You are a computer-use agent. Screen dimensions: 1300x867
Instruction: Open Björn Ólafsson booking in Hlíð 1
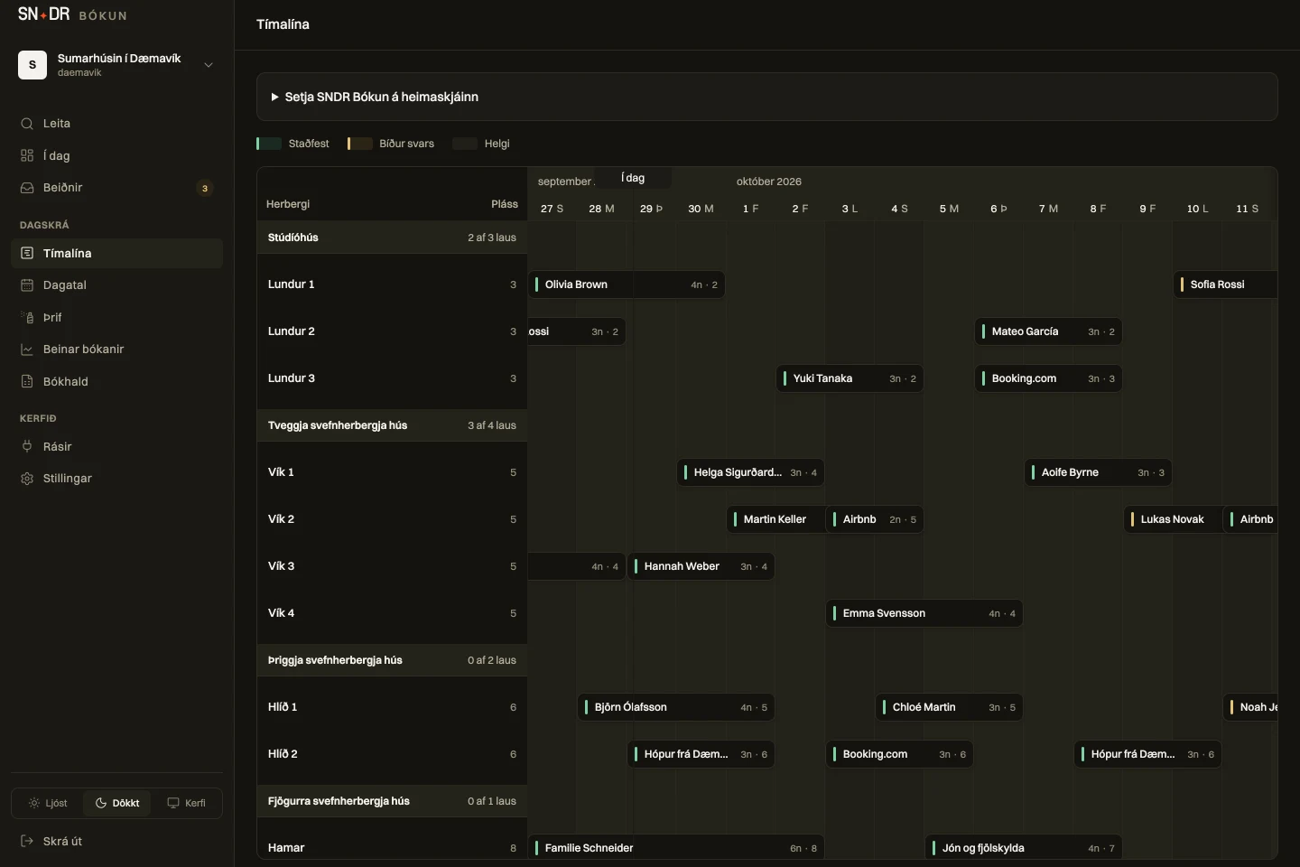coord(676,707)
